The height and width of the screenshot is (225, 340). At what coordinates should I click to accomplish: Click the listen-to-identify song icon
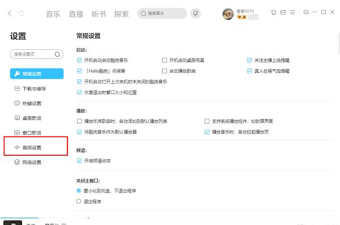(x=195, y=14)
